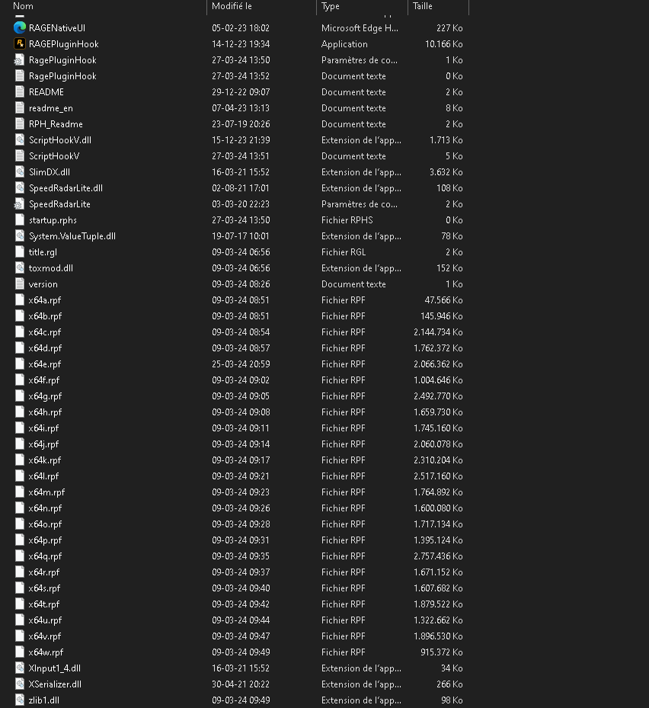649x708 pixels.
Task: Select the title.rgl file name
Action: [43, 251]
